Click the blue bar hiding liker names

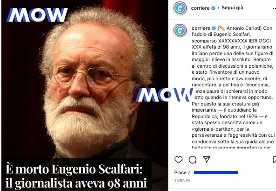pyautogui.click(x=216, y=172)
